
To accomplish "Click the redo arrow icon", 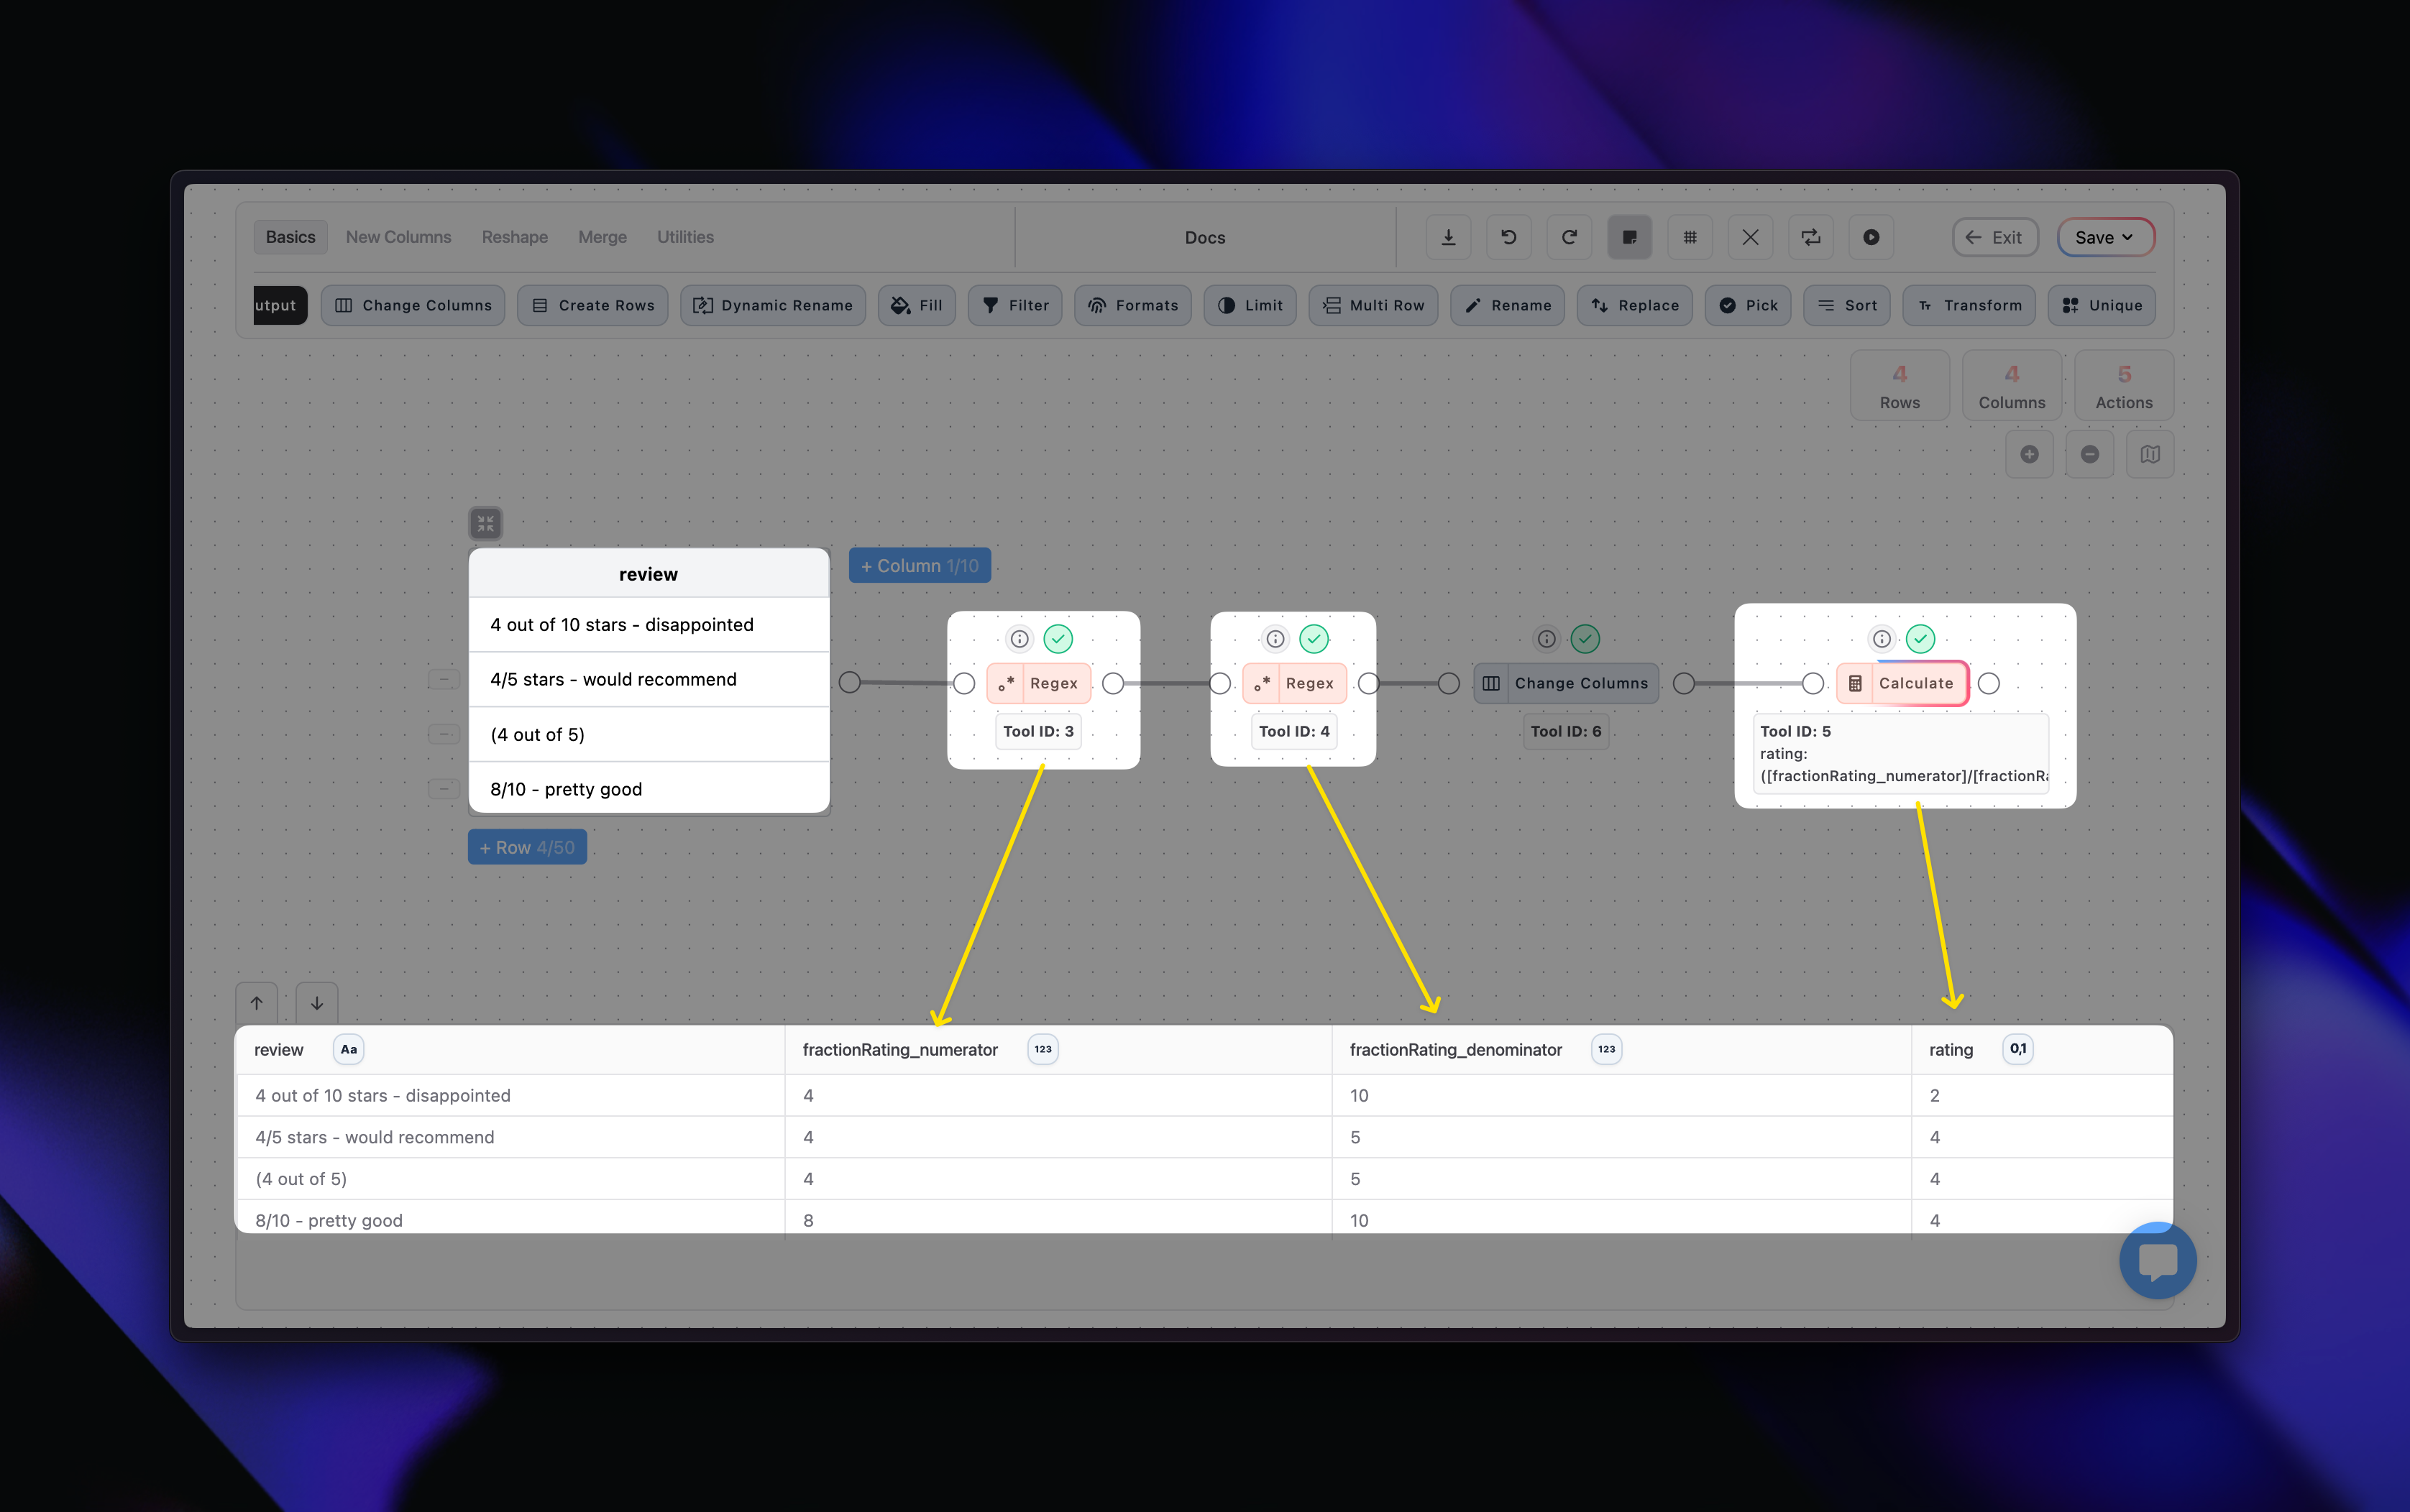I will pyautogui.click(x=1569, y=237).
